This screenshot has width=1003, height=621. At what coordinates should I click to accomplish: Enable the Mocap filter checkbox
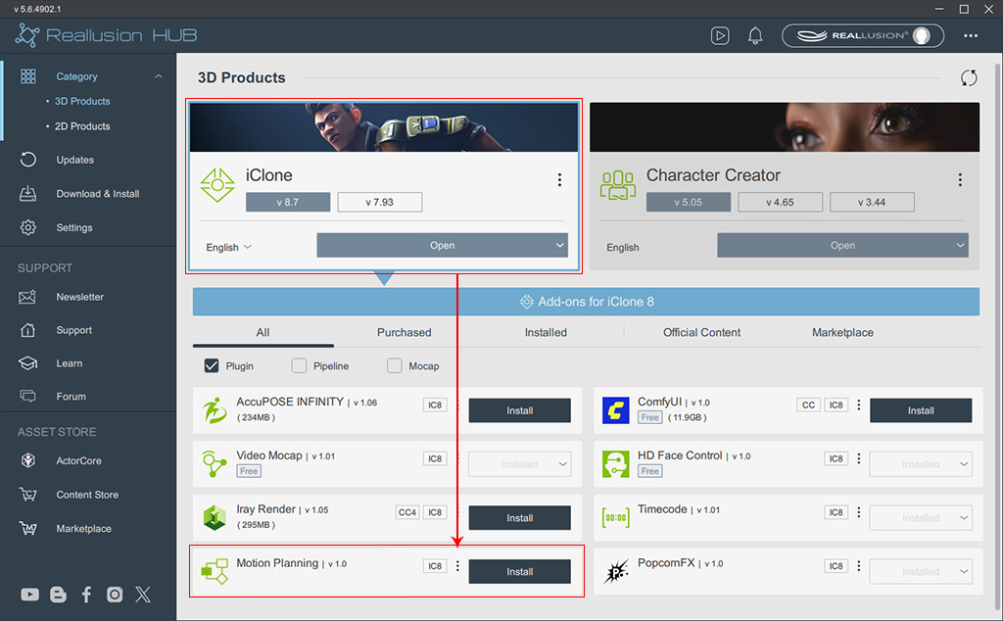point(395,365)
